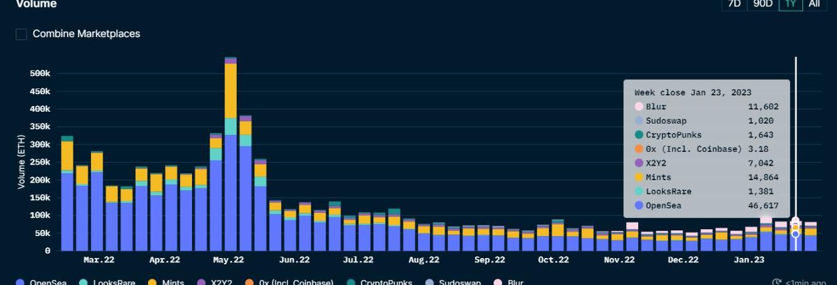The width and height of the screenshot is (837, 285).
Task: Show the All time range
Action: pyautogui.click(x=814, y=4)
